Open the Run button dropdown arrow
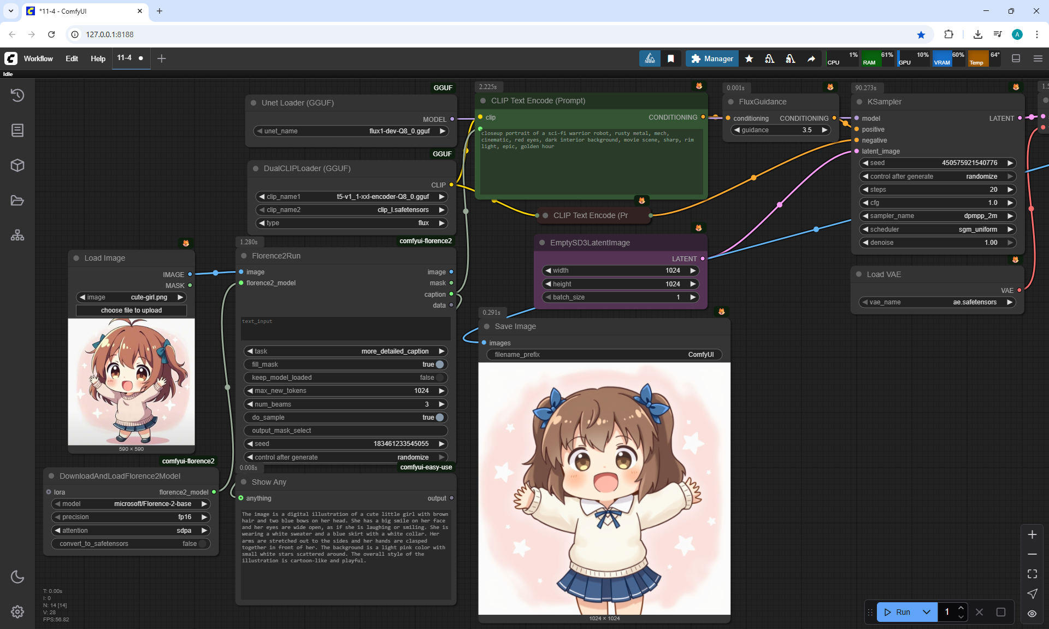The image size is (1049, 629). coord(927,612)
